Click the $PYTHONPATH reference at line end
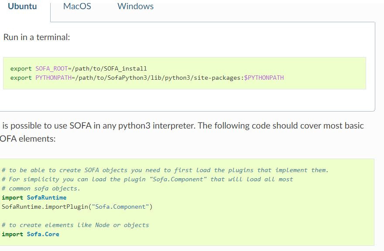Screen dimensions: 384x251 click(264, 78)
